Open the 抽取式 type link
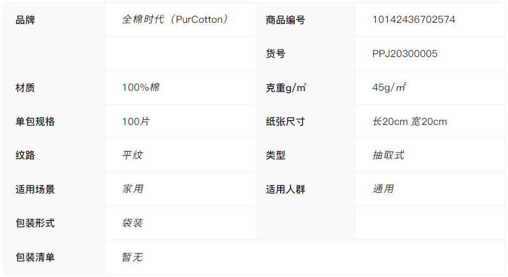The height and width of the screenshot is (277, 508). (x=388, y=155)
